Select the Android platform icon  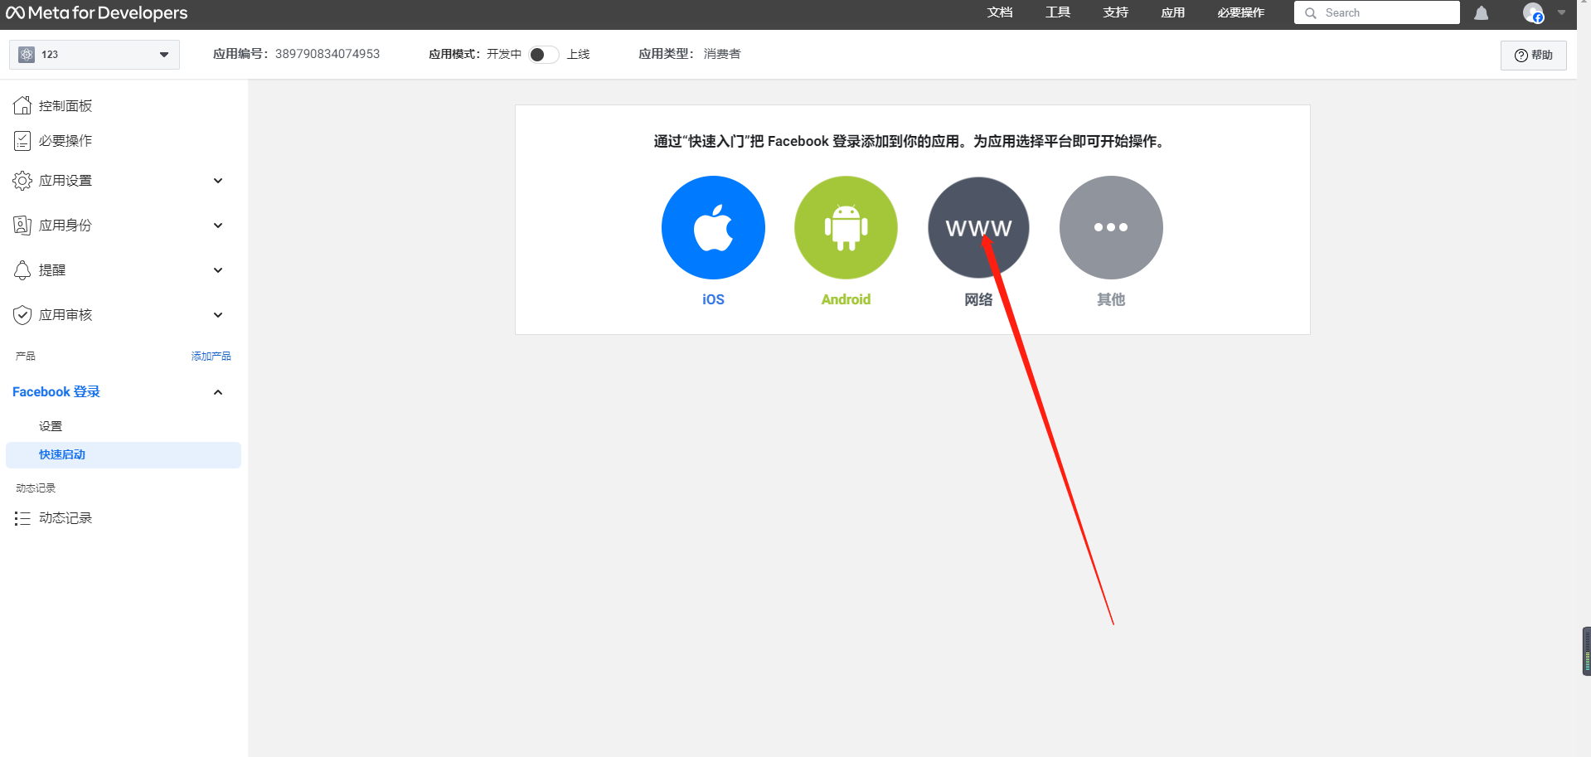(x=846, y=227)
